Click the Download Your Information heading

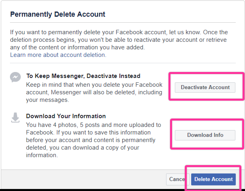pyautogui.click(x=66, y=116)
